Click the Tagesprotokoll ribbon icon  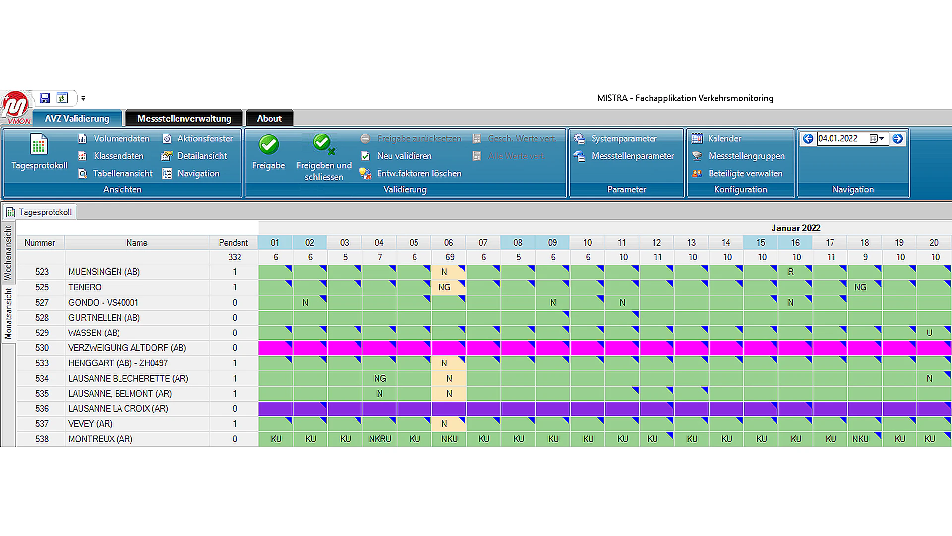point(39,145)
